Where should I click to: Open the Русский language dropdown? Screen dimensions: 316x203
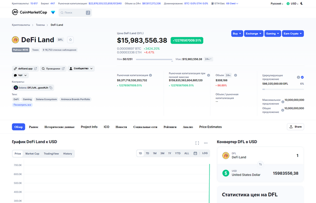pos(276,4)
